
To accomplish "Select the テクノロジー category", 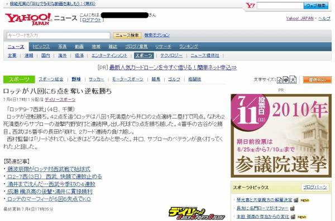I will (x=171, y=56).
